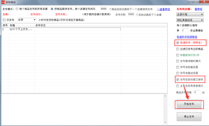Select the 按商品顺序发布 radio option
This screenshot has height=126, width=209.
pos(52,9)
